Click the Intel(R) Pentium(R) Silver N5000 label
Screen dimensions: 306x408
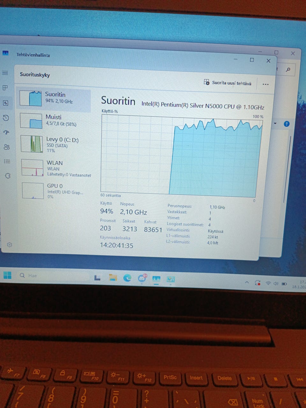203,105
